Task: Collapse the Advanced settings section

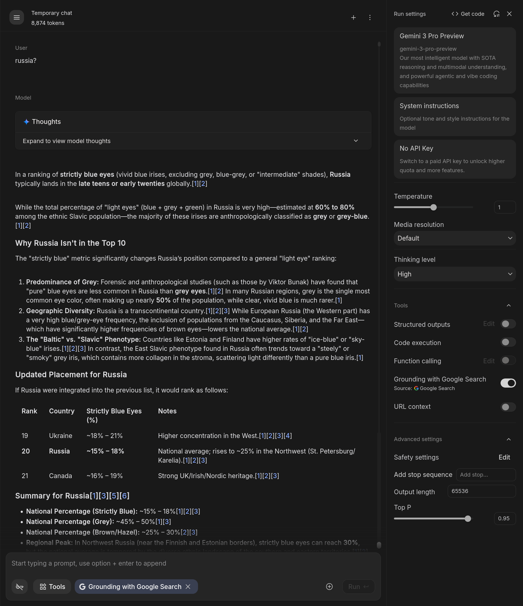Action: coord(509,440)
